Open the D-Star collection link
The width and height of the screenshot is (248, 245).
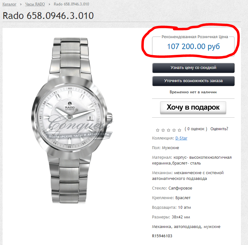click(x=181, y=138)
